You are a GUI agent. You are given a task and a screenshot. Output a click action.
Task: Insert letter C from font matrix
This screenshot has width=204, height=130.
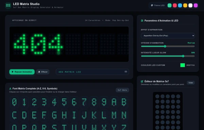[x=14, y=115]
